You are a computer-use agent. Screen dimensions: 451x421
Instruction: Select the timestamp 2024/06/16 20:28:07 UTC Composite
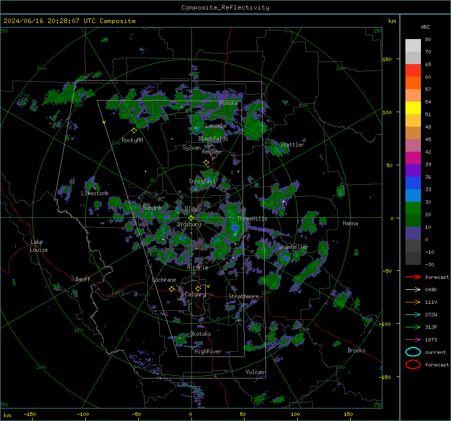click(x=69, y=21)
